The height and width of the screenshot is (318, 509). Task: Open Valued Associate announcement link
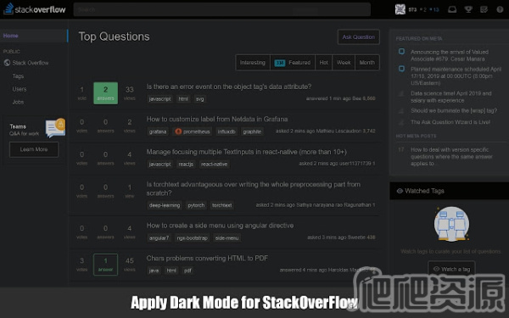[450, 55]
